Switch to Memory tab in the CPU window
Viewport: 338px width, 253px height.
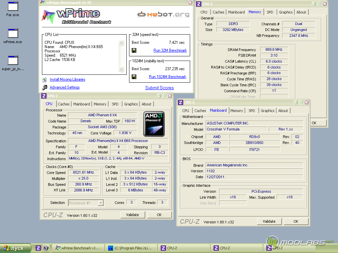coord(100,104)
